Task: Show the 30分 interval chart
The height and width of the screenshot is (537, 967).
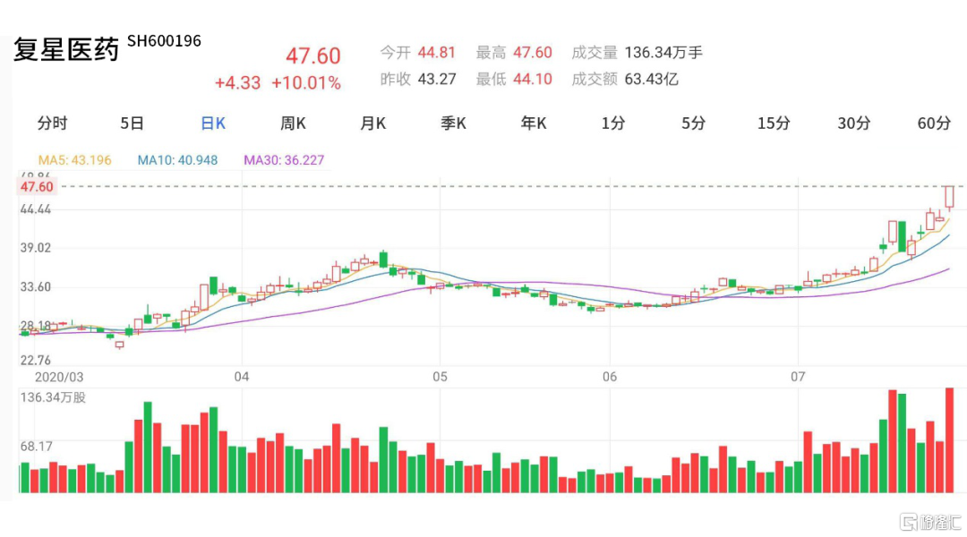Action: click(853, 124)
